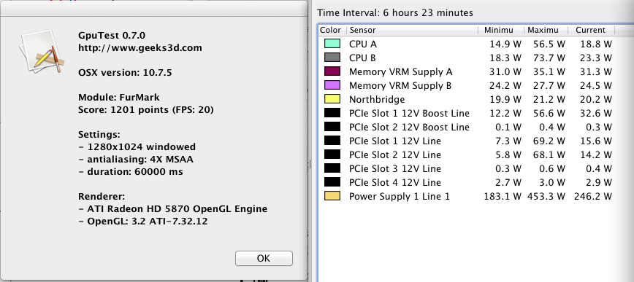This screenshot has width=634, height=282.
Task: Click the 1280x1024 windowed setting line
Action: tap(137, 147)
